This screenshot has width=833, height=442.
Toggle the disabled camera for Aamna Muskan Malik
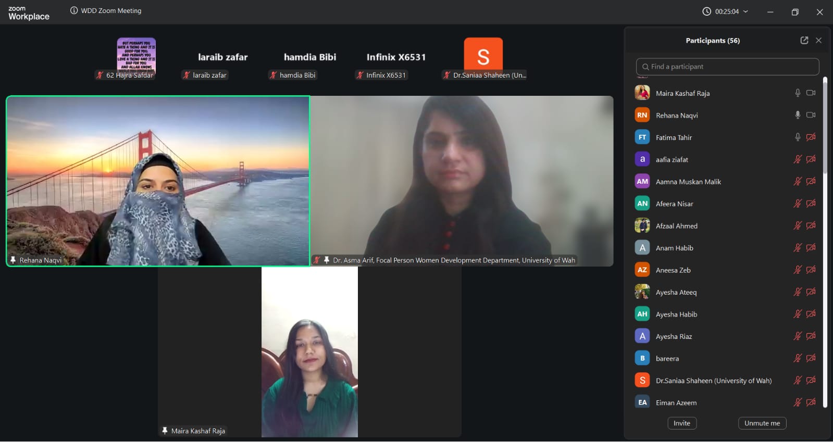[811, 182]
